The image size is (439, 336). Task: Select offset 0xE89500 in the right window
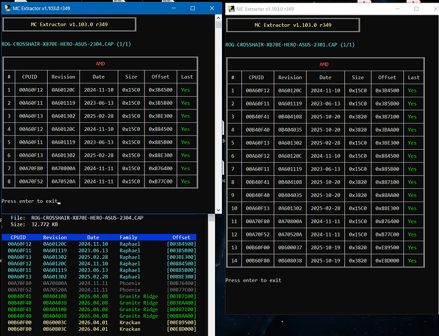coord(387,247)
